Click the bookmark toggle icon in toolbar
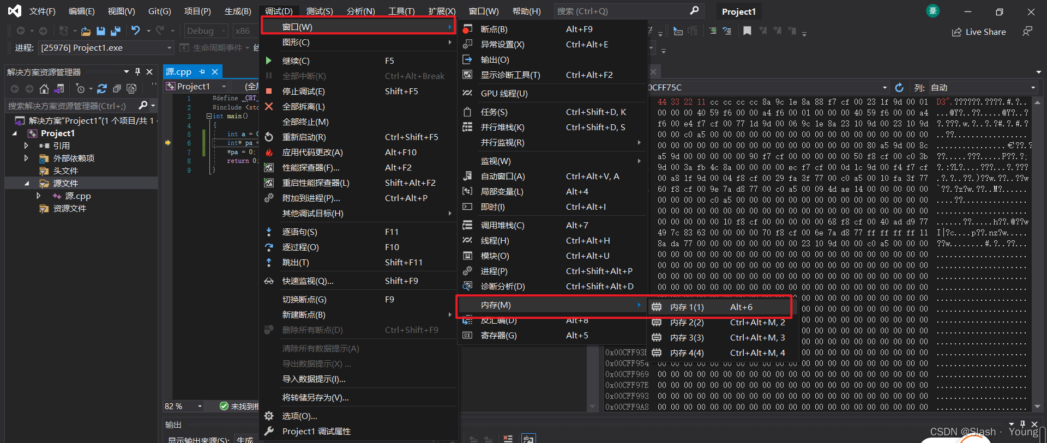This screenshot has width=1047, height=443. 747,31
